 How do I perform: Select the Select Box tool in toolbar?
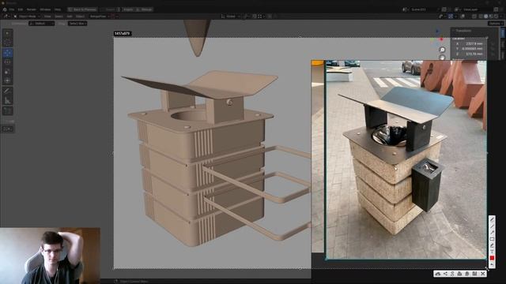(7, 33)
